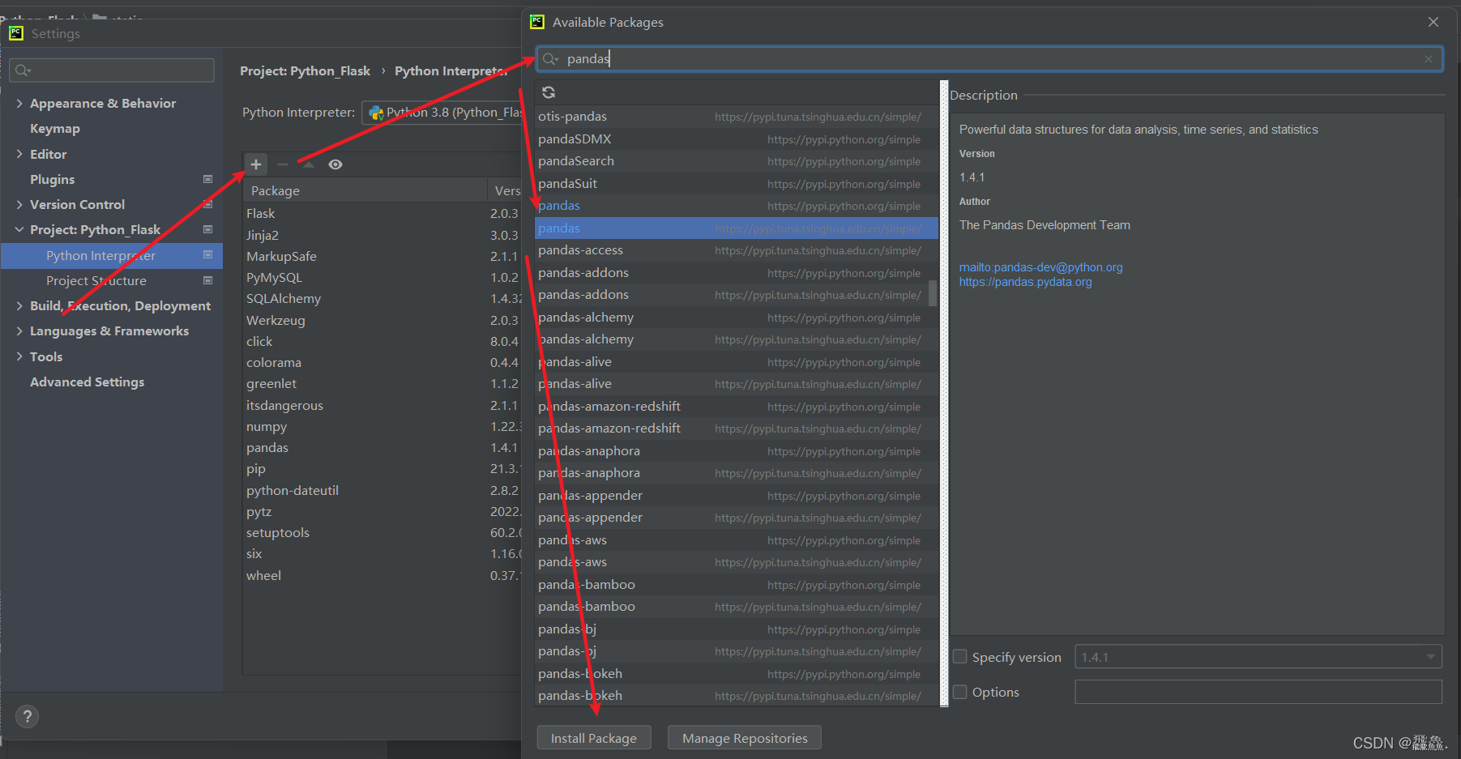
Task: Select itsdangerous installed package row
Action: click(x=382, y=405)
